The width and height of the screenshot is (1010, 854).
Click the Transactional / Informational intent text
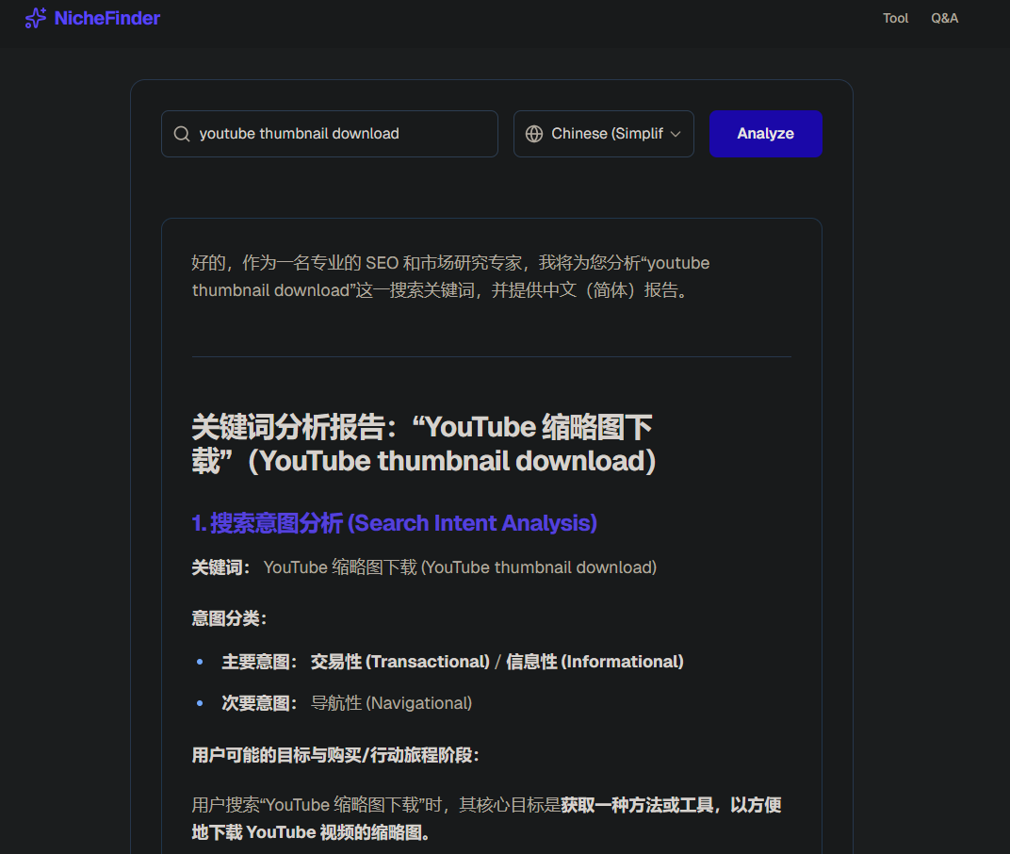pos(497,662)
